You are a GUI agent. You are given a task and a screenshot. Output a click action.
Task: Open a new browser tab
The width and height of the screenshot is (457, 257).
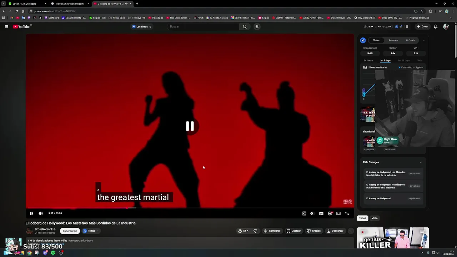137,4
